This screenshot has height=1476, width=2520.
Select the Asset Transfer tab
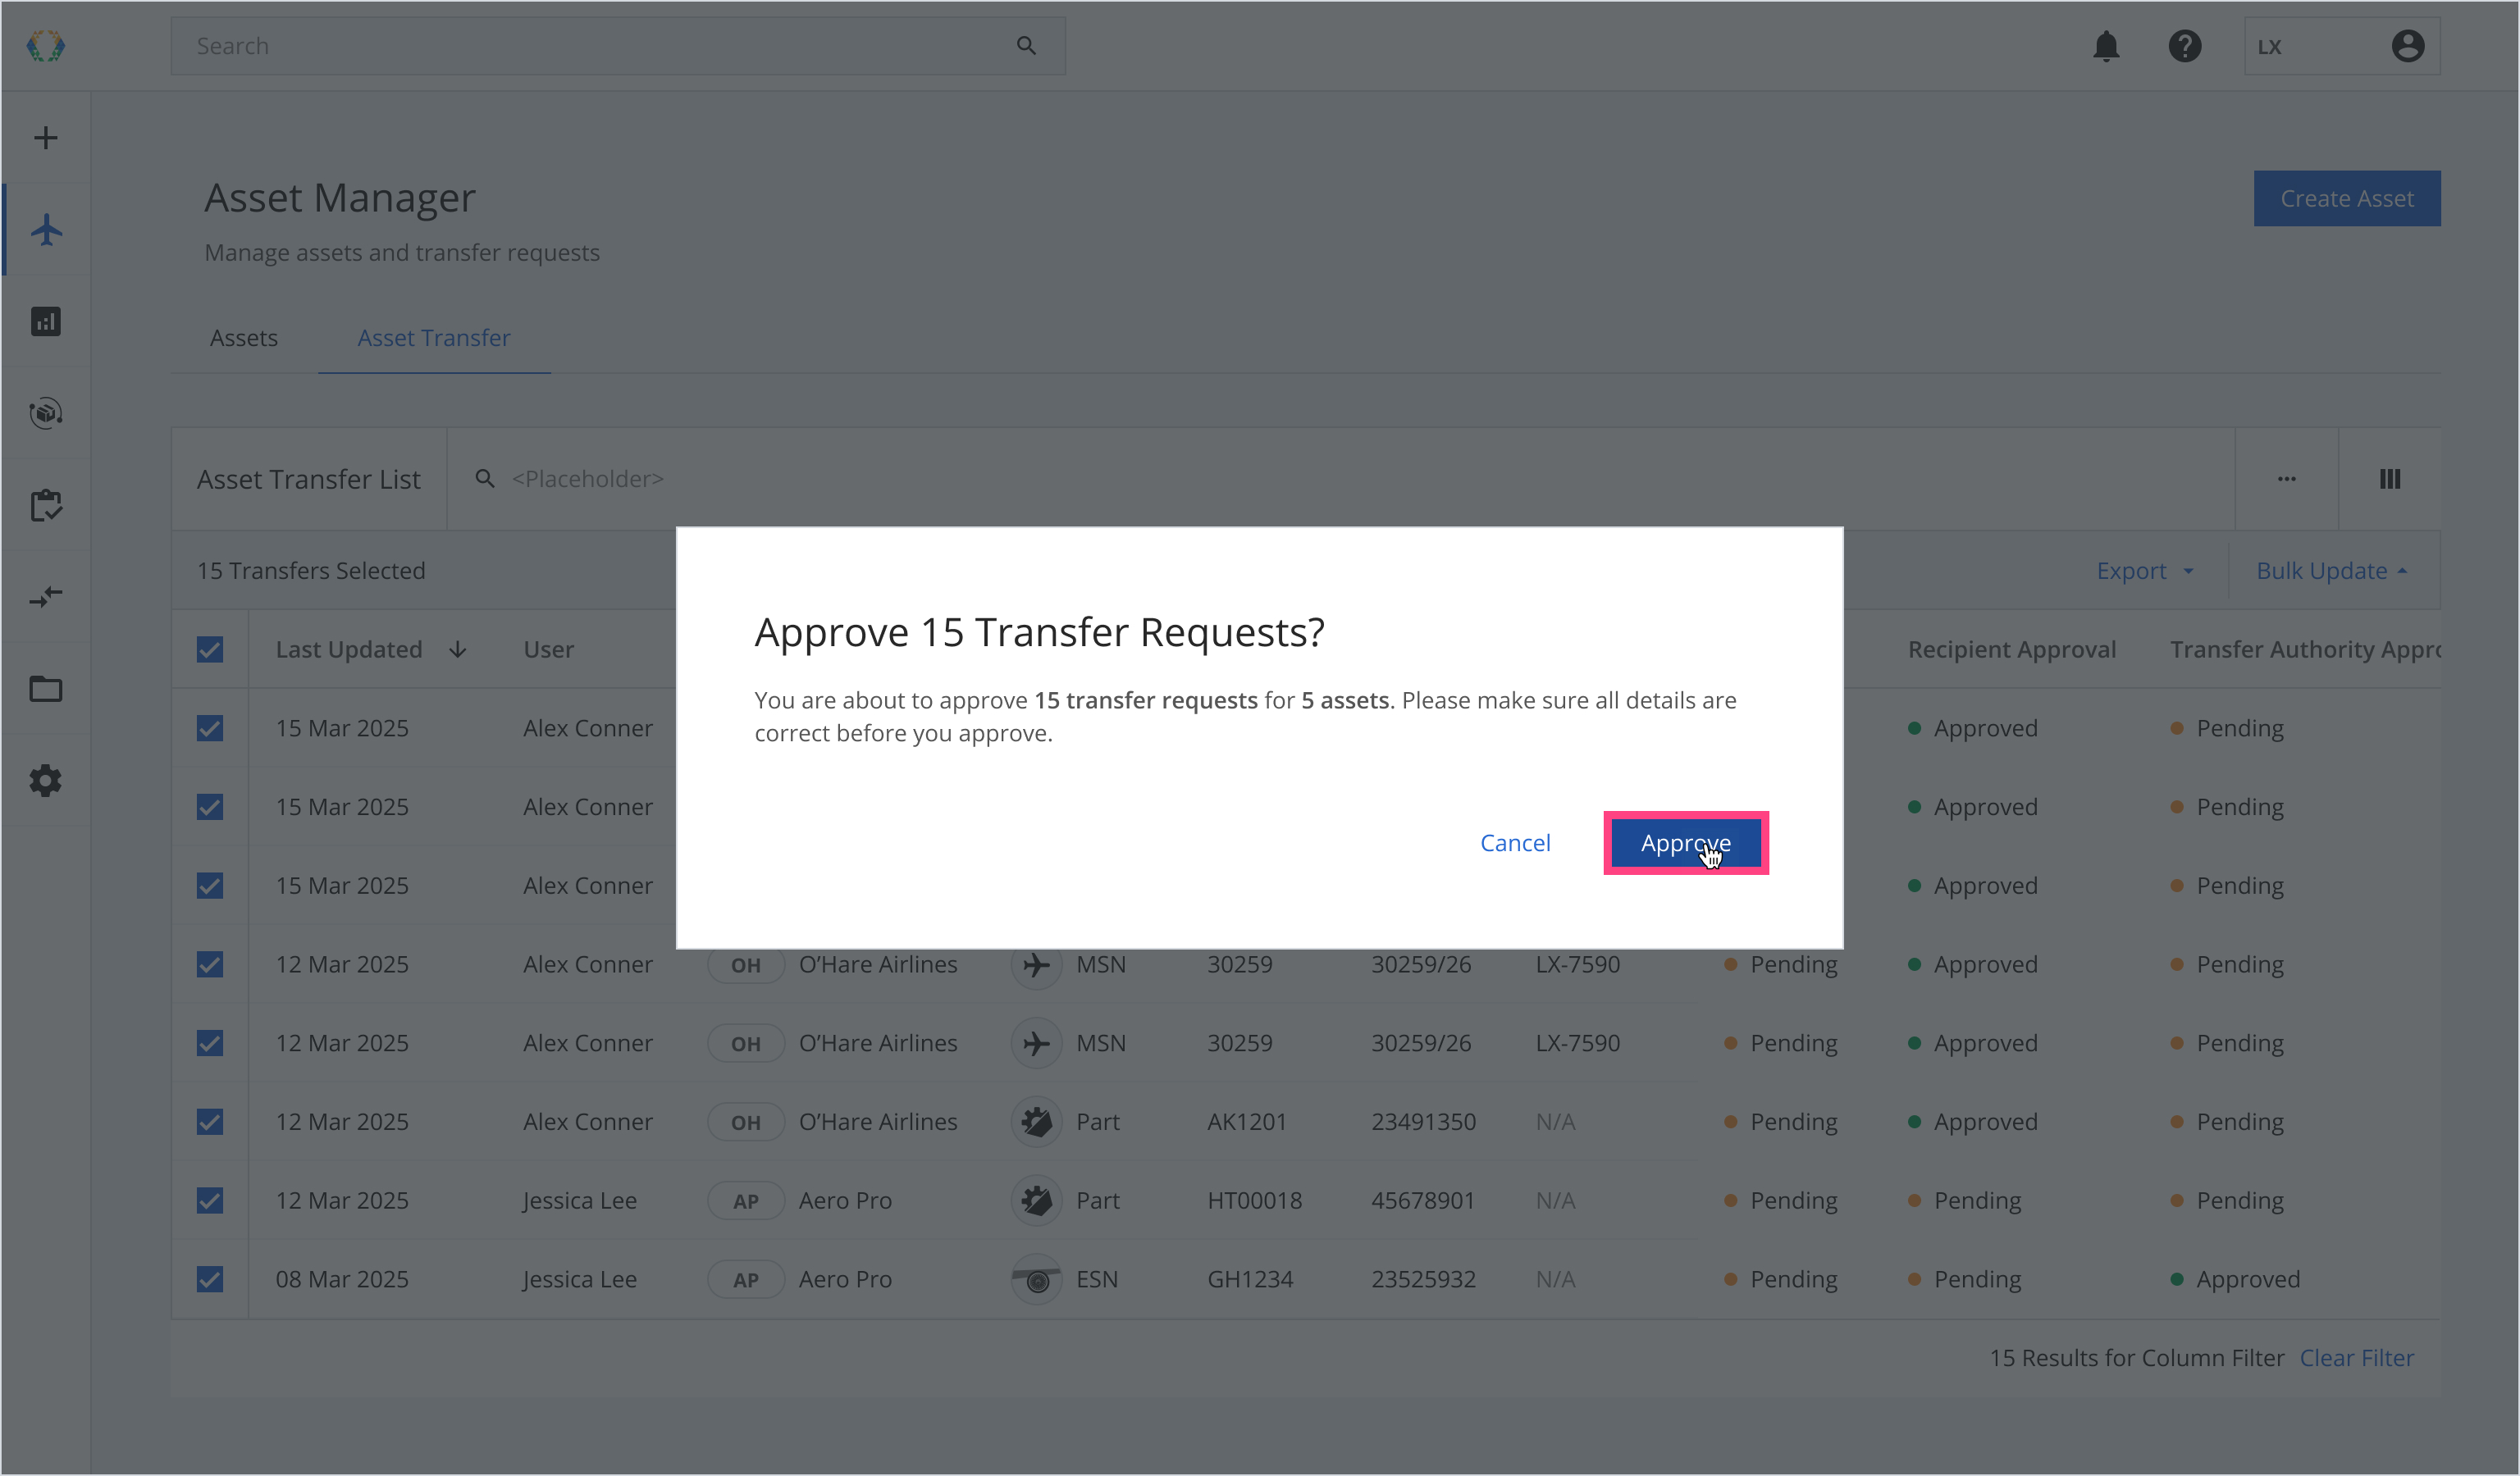tap(434, 338)
